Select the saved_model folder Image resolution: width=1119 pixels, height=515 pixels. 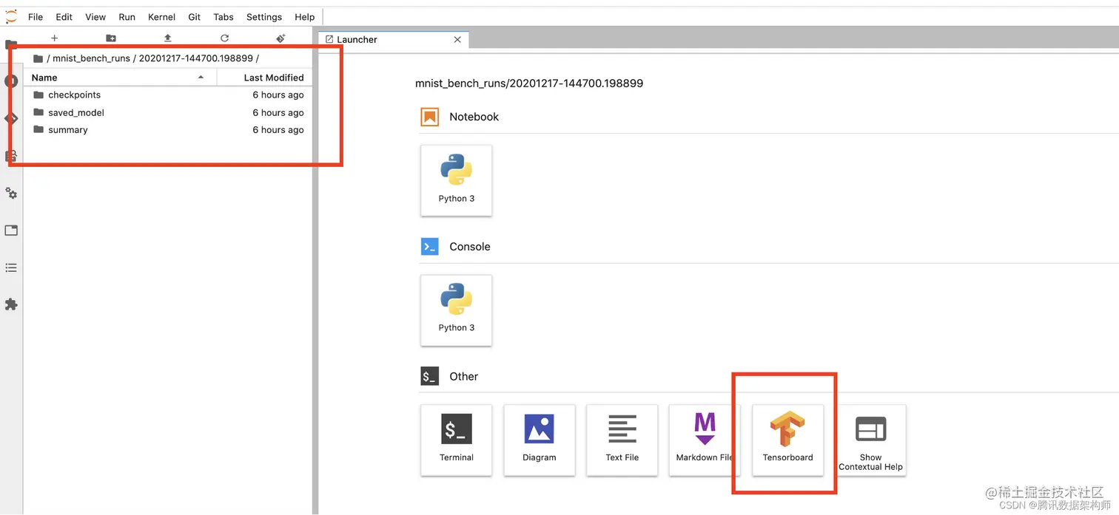click(168, 112)
